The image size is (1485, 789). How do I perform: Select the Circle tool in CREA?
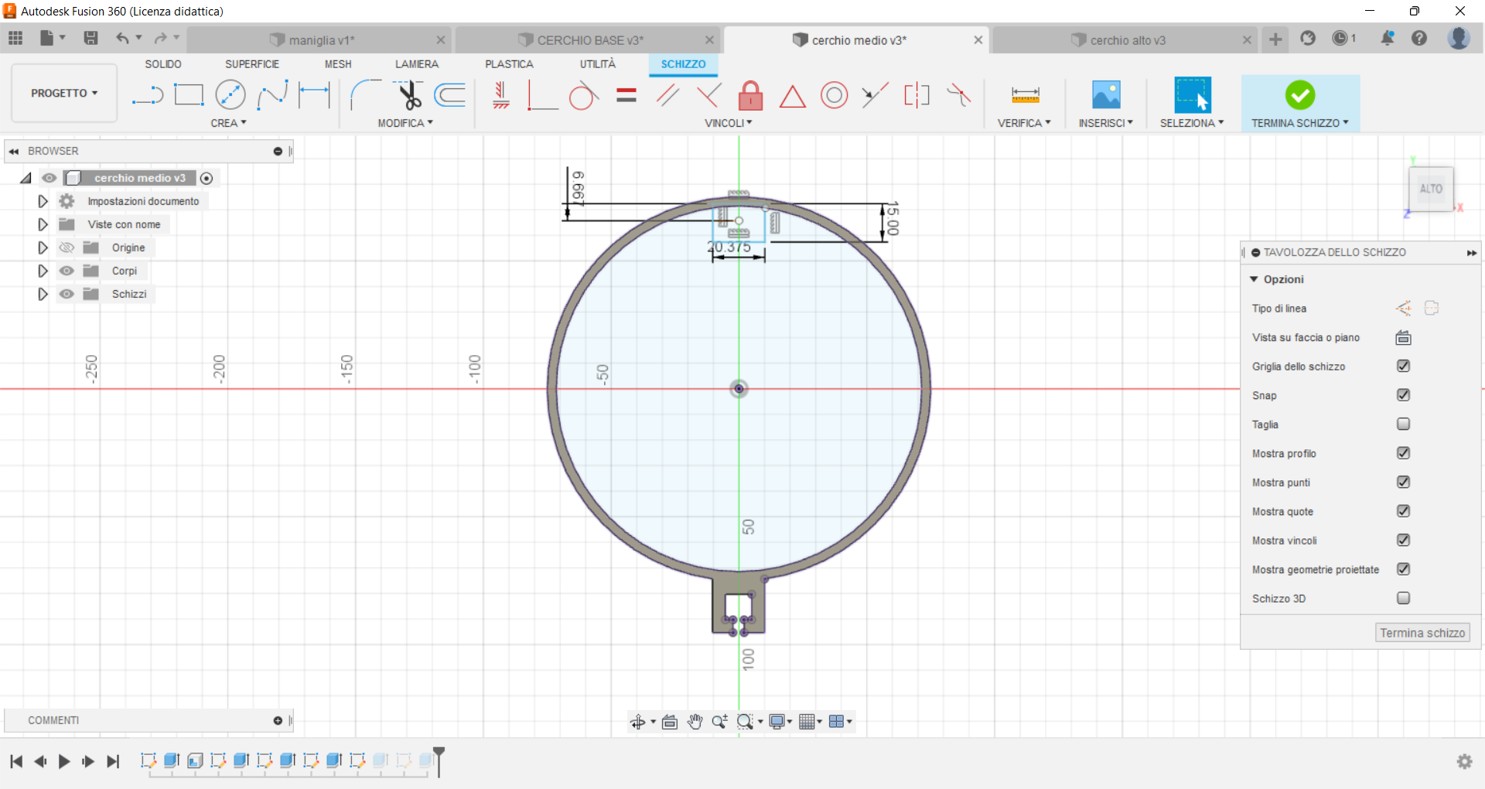pyautogui.click(x=230, y=94)
